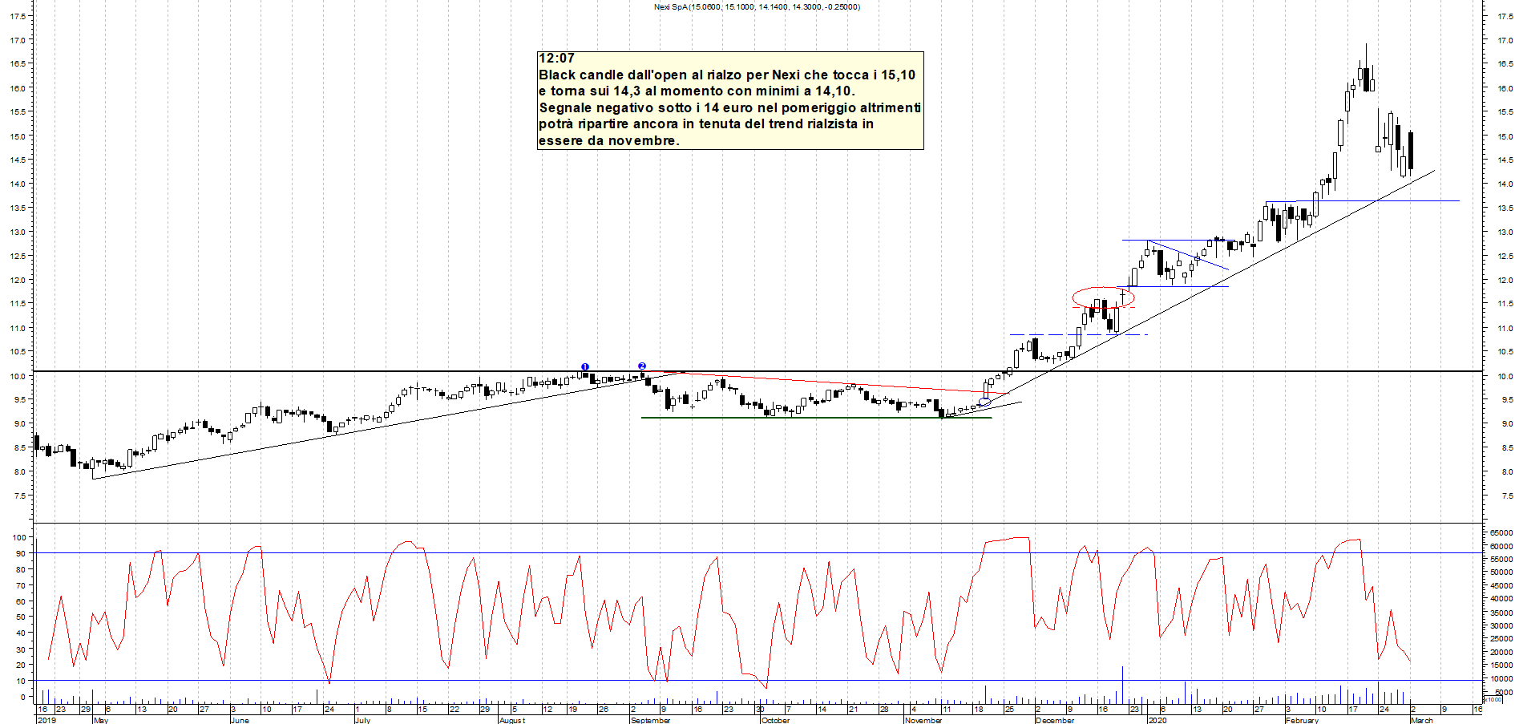The image size is (1515, 724).
Task: Click the red ellipse around the 11.5 candles
Action: (1103, 297)
